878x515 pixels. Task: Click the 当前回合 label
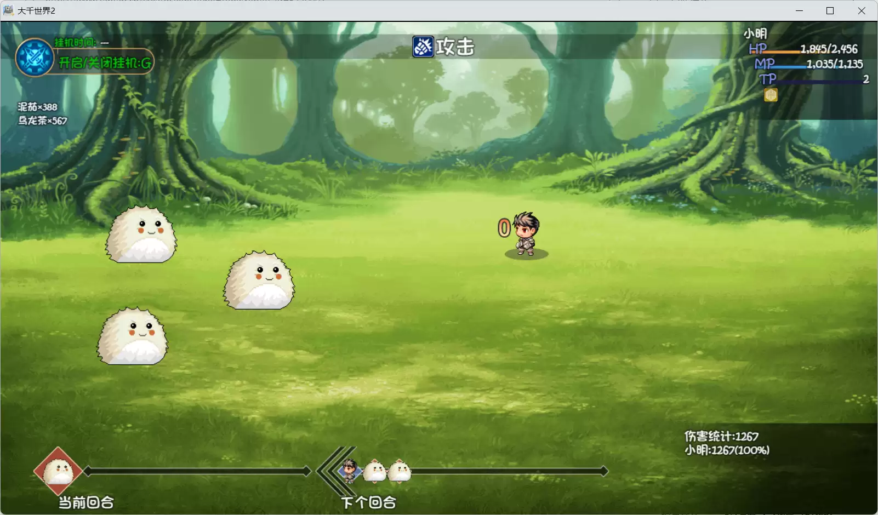86,502
